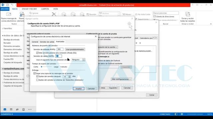Switch to Servidor de salida tab

point(47,42)
